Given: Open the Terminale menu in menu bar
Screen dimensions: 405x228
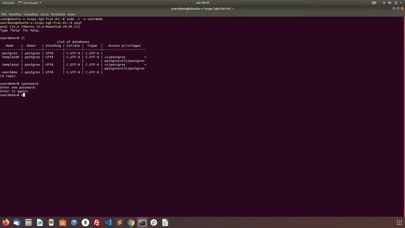Looking at the screenshot, I should [58, 14].
